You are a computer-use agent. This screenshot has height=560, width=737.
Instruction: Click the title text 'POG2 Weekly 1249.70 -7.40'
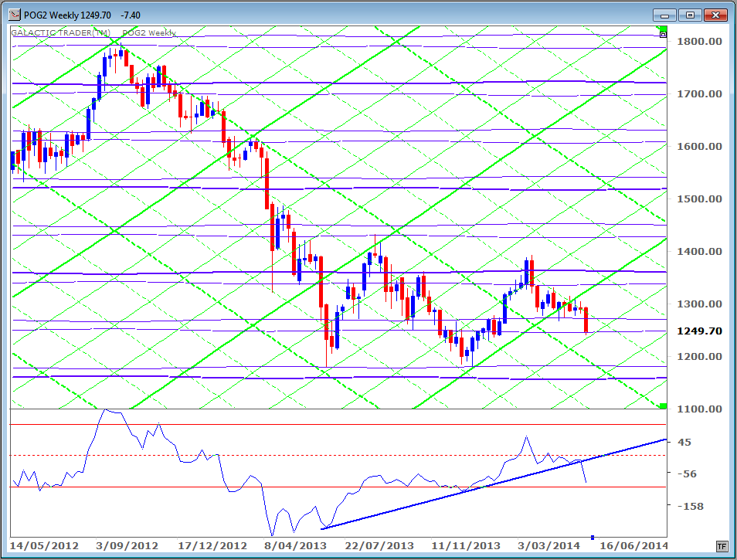pos(82,15)
